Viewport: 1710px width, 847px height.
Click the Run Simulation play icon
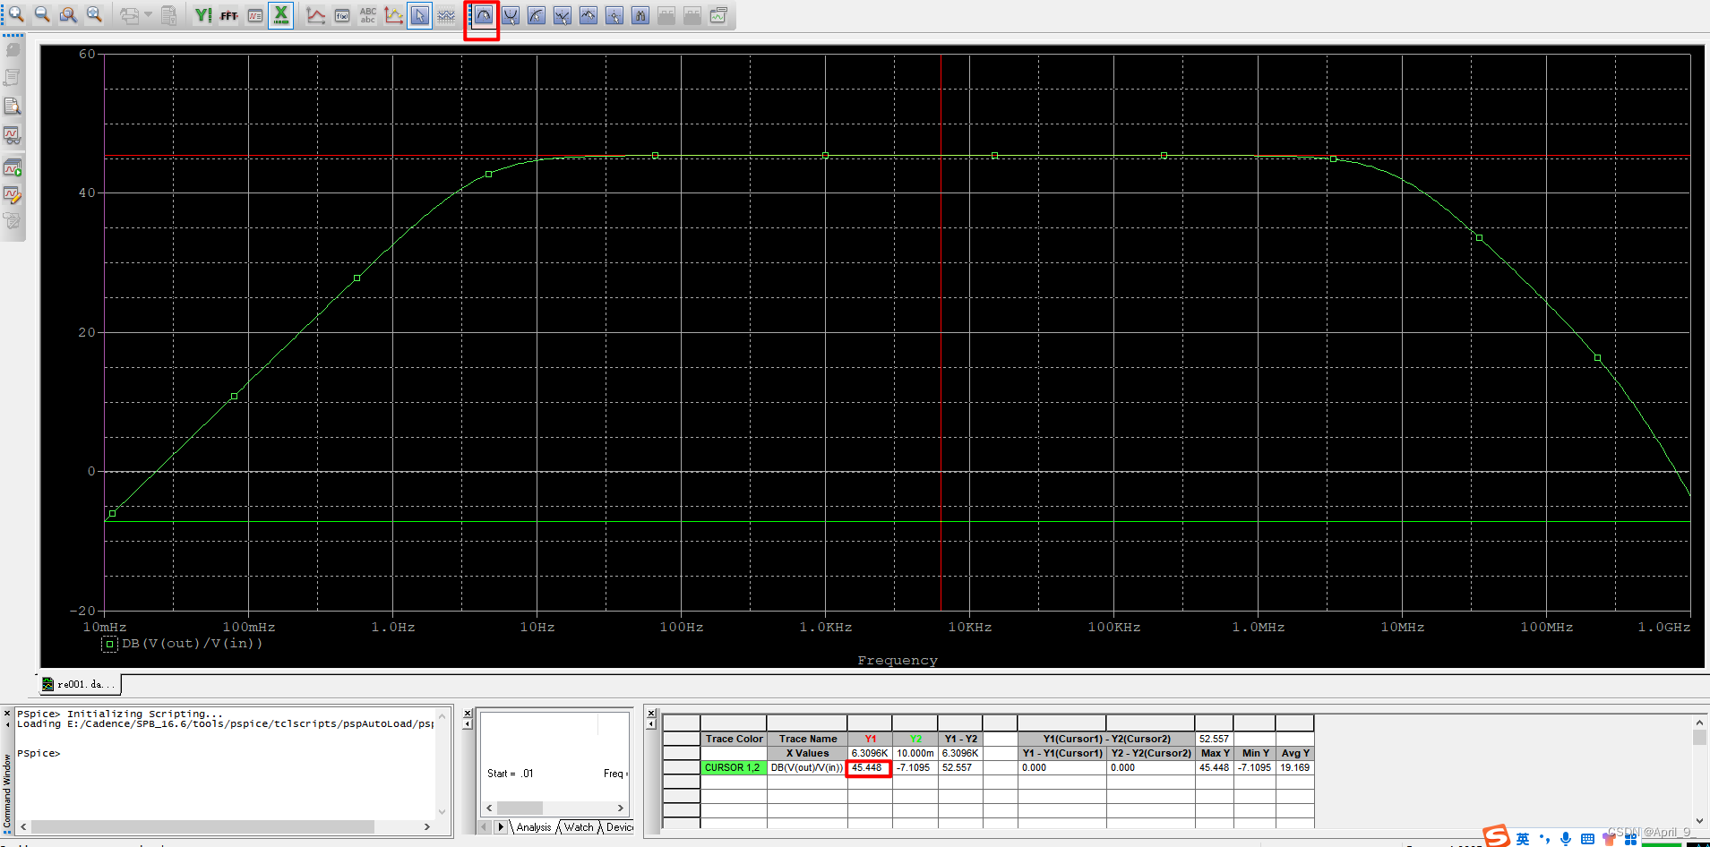[x=13, y=167]
